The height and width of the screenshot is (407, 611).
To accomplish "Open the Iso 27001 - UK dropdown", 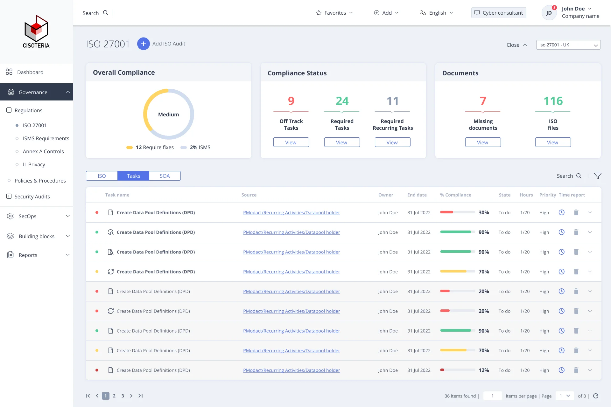I will [x=568, y=45].
